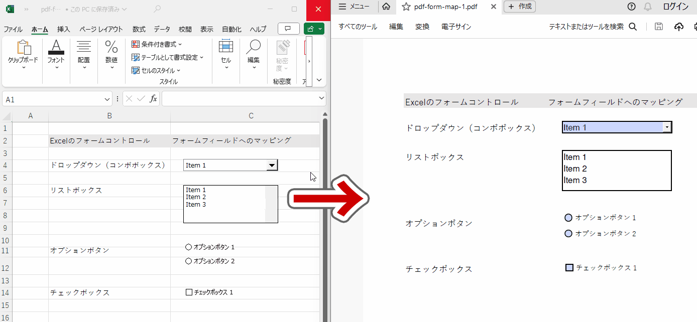Switch to the Insert ribbon tab
Image resolution: width=697 pixels, height=322 pixels.
pyautogui.click(x=64, y=29)
